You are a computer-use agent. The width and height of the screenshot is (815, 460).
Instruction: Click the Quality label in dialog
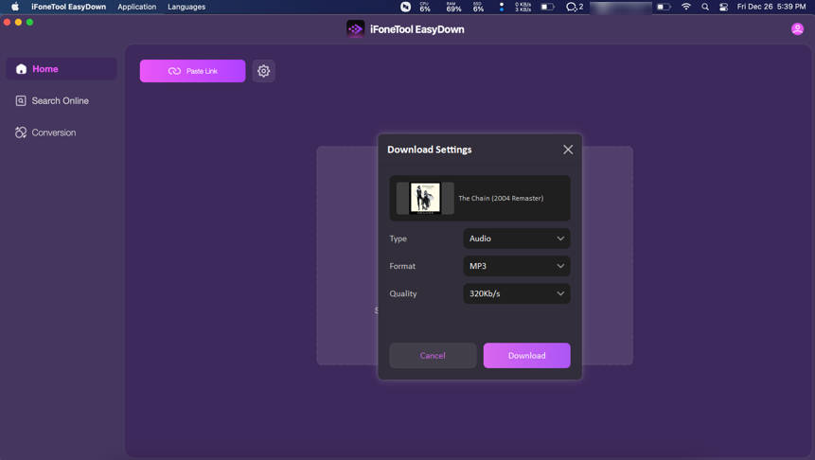pyautogui.click(x=403, y=293)
